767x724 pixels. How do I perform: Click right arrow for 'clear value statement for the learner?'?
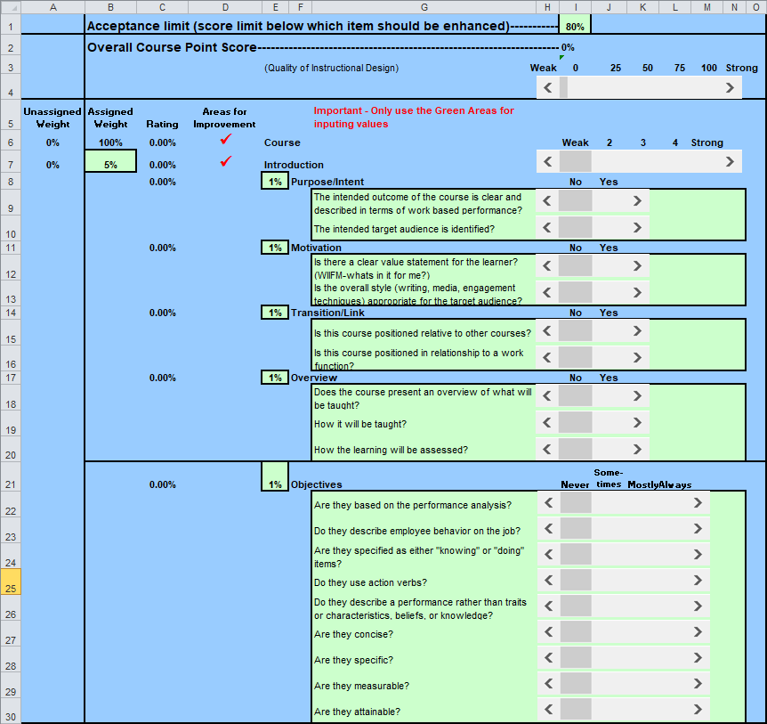(637, 265)
